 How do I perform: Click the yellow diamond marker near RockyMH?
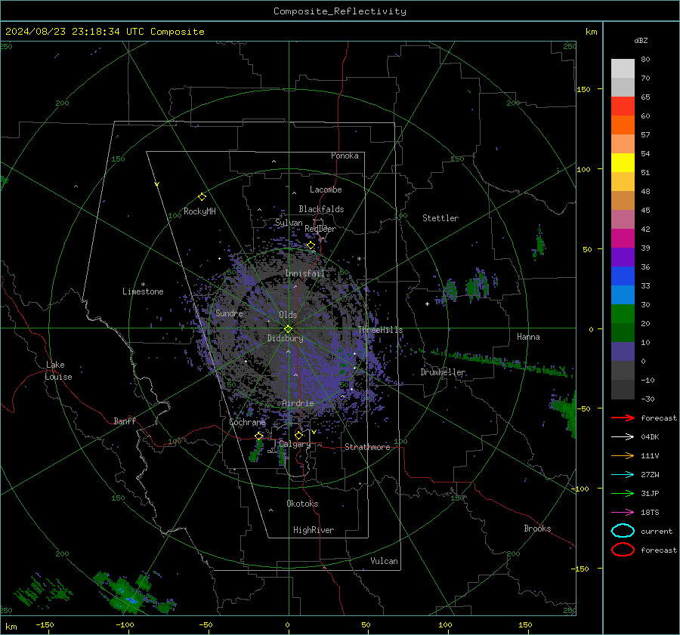[x=202, y=197]
